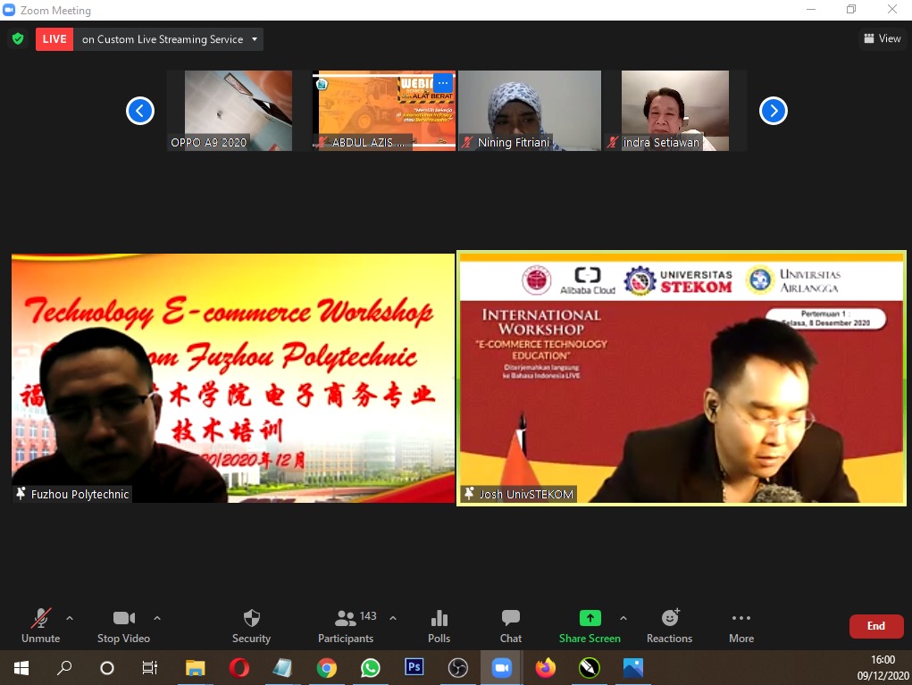Switch to the Zoom taskbar icon
The image size is (912, 685).
tap(501, 667)
